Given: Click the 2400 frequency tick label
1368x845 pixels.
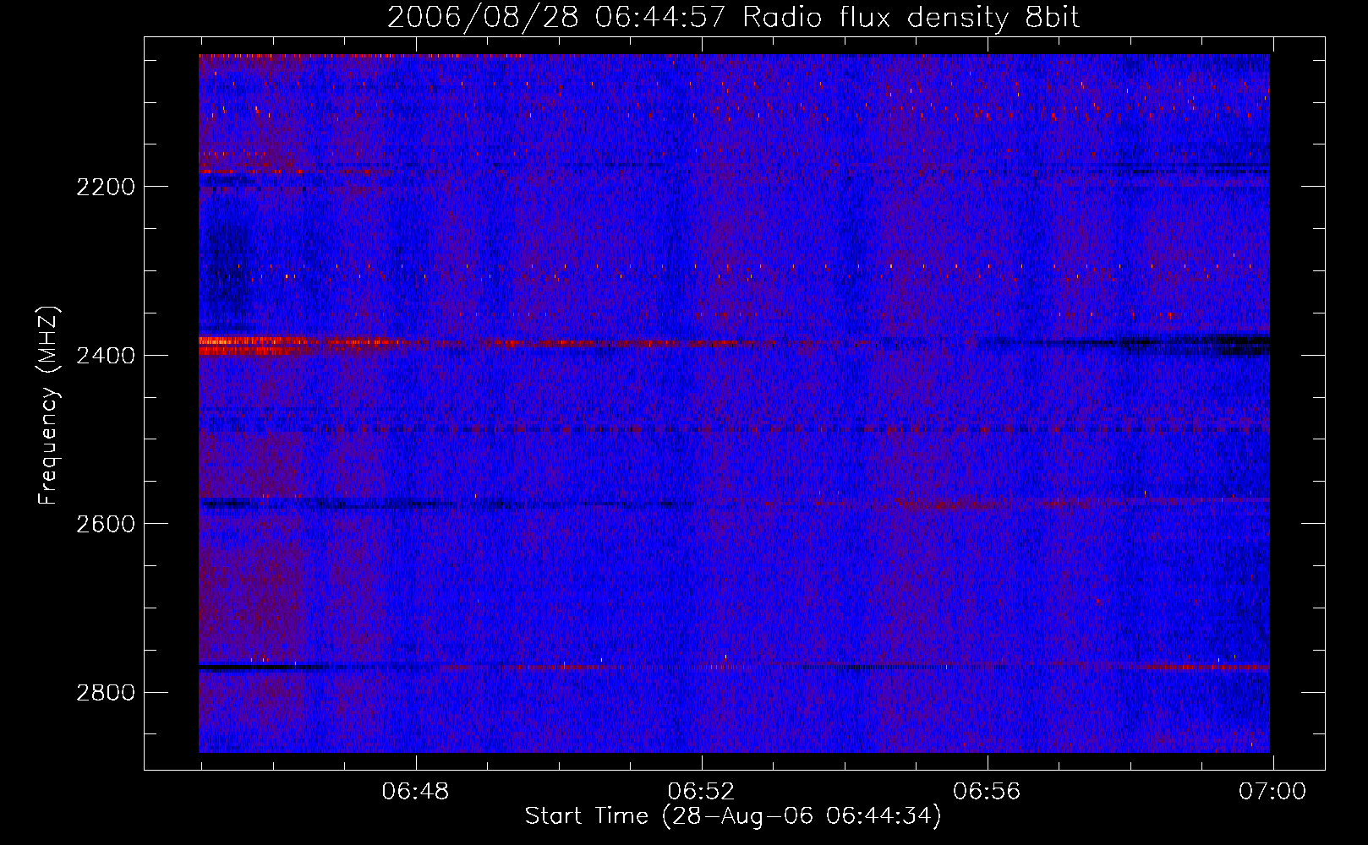Looking at the screenshot, I should click(106, 356).
